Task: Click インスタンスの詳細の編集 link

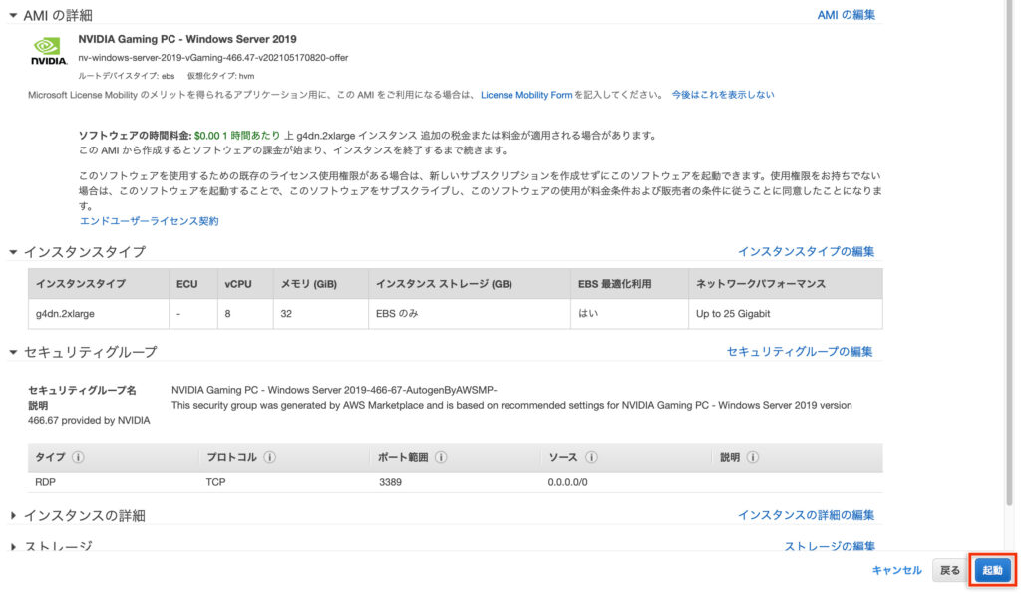Action: pyautogui.click(x=806, y=515)
